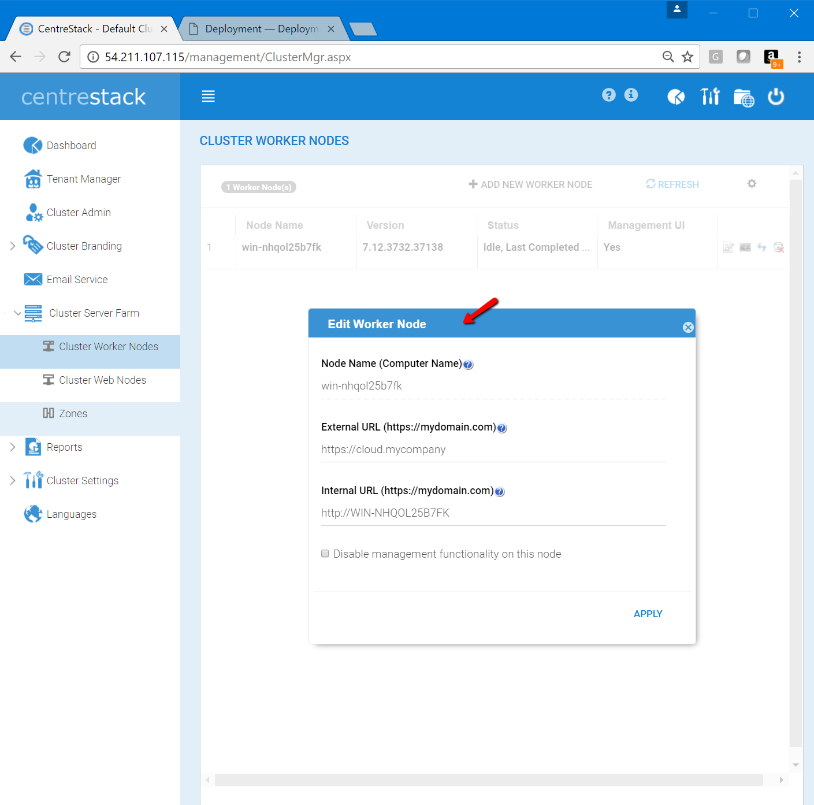Open Cluster Admin in the sidebar
Screen dimensions: 814x805
coord(79,213)
